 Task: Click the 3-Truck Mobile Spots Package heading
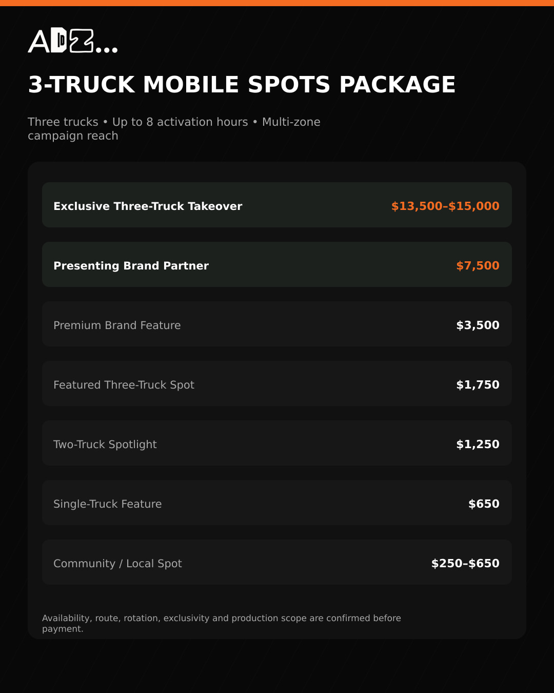[242, 85]
